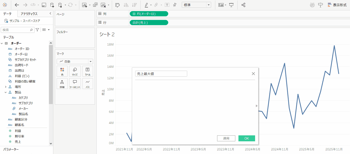Click the Undo back arrow in toolbar
This screenshot has width=350, height=154.
(x=17, y=5)
